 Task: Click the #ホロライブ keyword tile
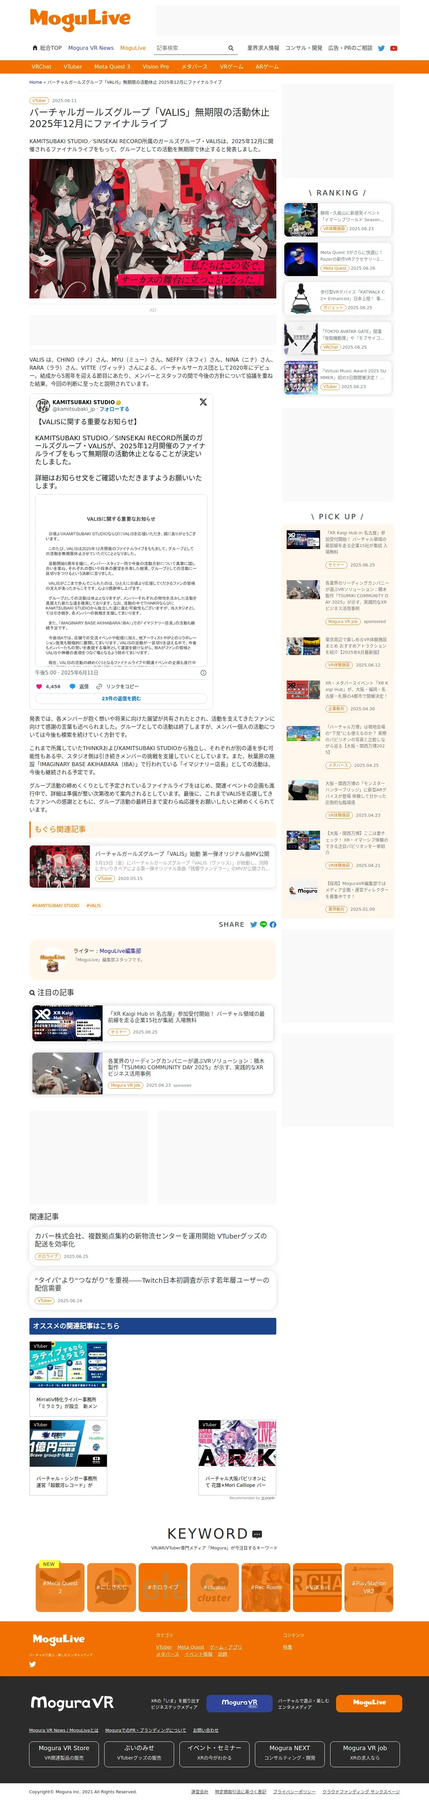point(163,1587)
